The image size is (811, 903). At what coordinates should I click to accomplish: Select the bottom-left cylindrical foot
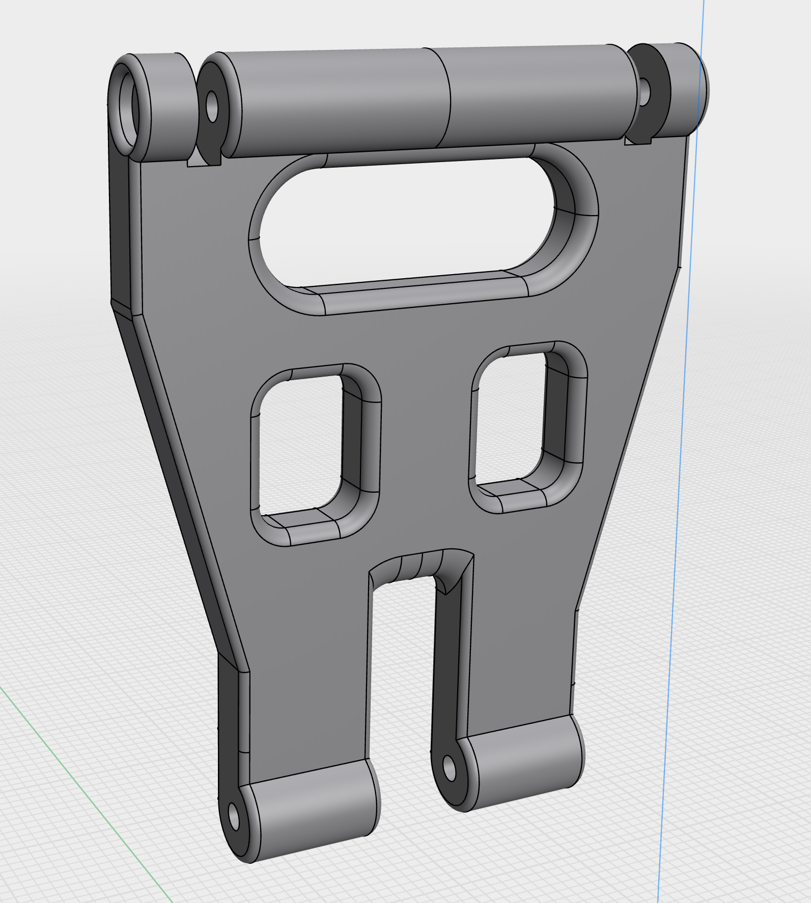[313, 810]
